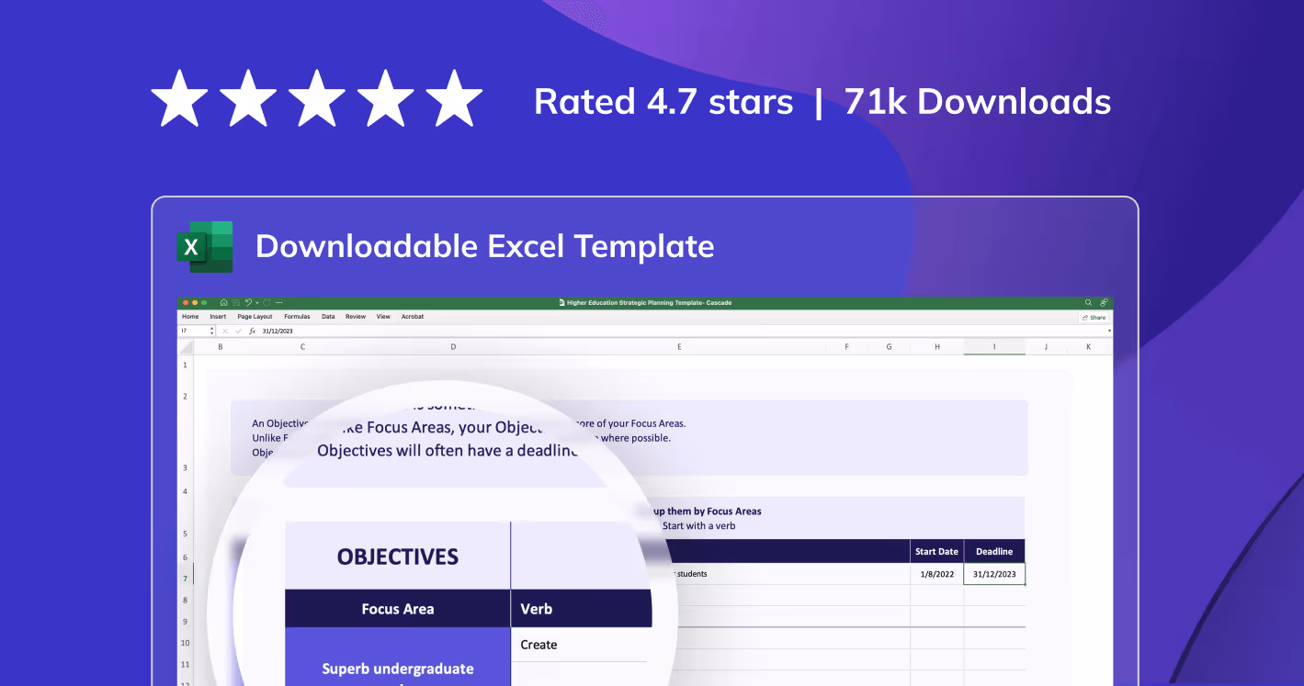Click the magnified Focus Area header cell
Screen dimensions: 1304x686
tap(397, 609)
